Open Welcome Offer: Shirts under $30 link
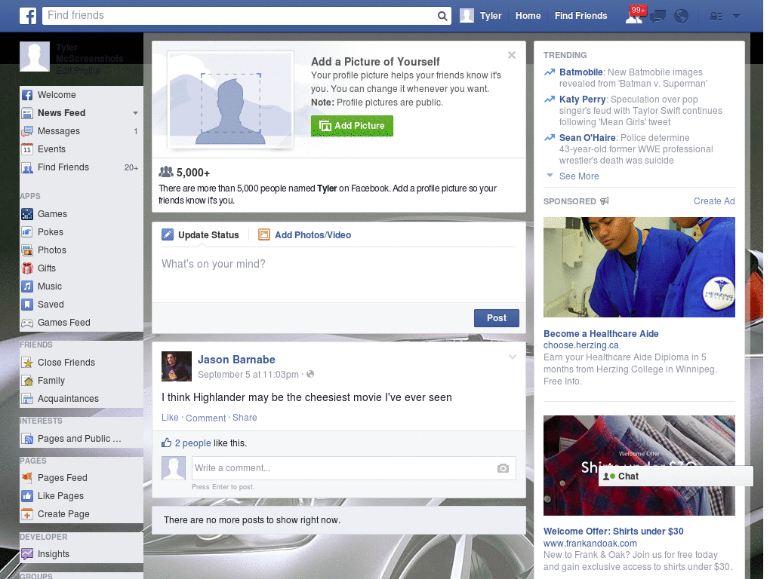This screenshot has height=579, width=773. coord(613,532)
